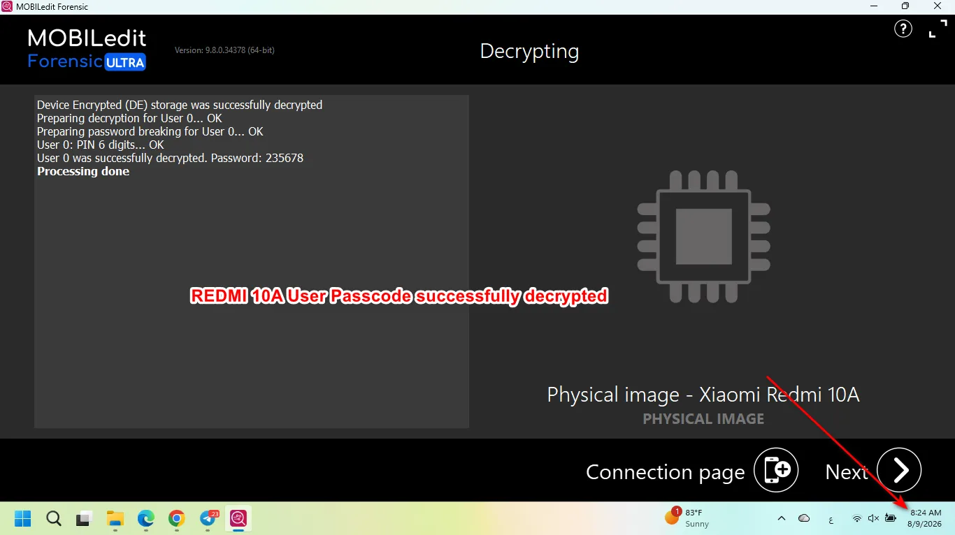Open the clock showing 8:24 AM
955x535 pixels.
[925, 518]
